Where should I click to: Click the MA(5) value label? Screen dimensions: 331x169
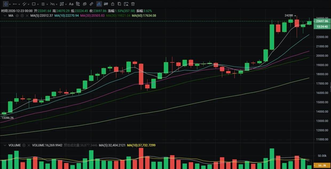(41, 16)
